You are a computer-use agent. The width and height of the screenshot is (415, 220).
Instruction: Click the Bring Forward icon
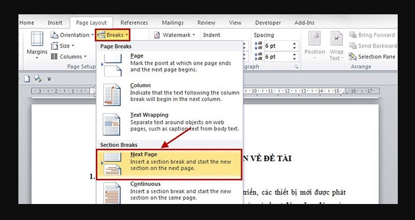pyautogui.click(x=353, y=35)
